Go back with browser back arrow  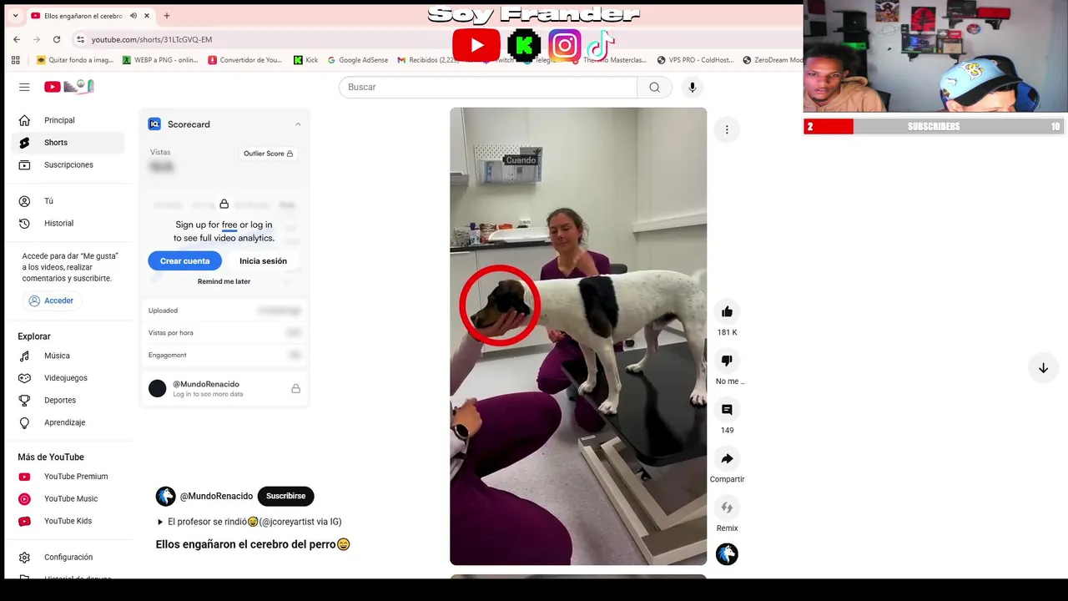click(x=17, y=39)
